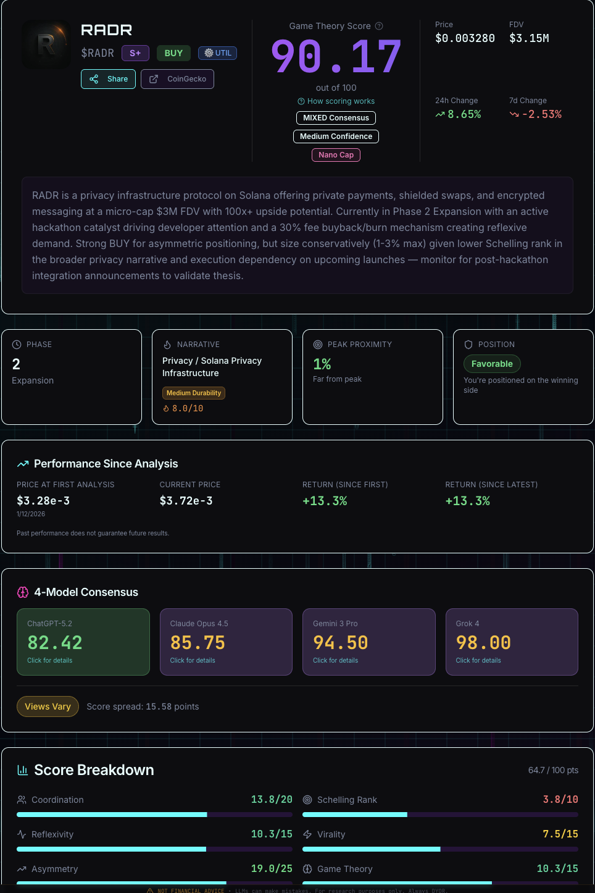Click the brain icon beside 4-Model Consensus
This screenshot has width=595, height=893.
click(x=23, y=592)
